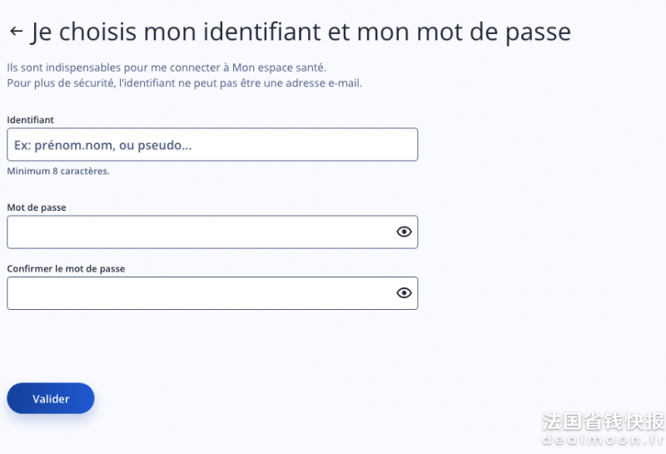Click the prénom.nom placeholder text
666x454 pixels.
[102, 146]
